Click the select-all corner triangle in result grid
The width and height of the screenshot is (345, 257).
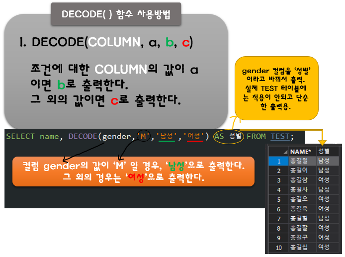[285, 152]
